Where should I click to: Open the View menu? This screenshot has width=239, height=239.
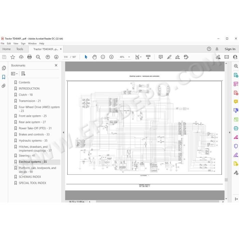tap(16, 43)
